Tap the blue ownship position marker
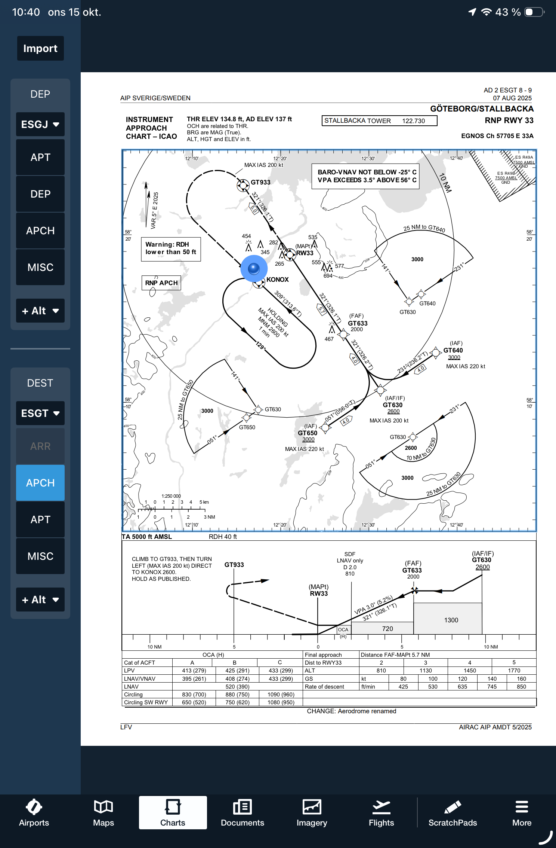This screenshot has height=848, width=556. 254,269
